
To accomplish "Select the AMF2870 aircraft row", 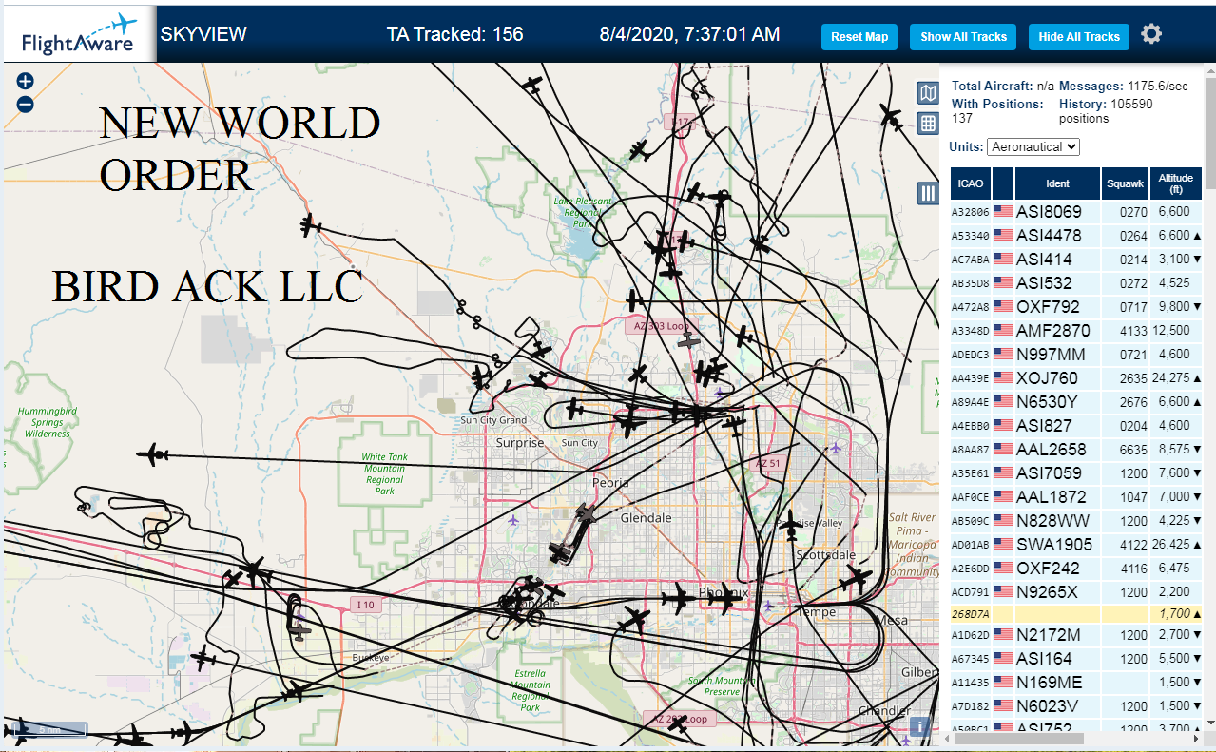I will (x=1077, y=331).
